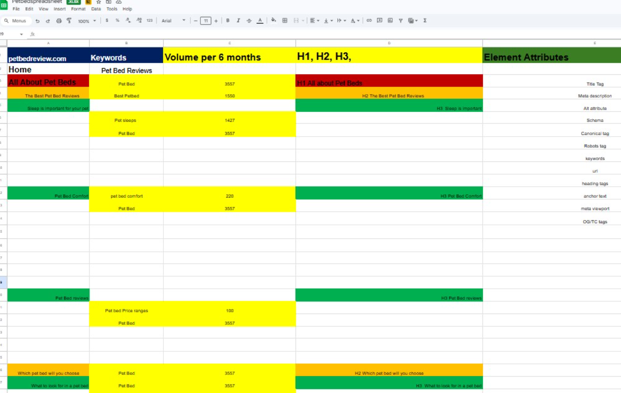Open more number formats (123)
The image size is (621, 393).
click(149, 21)
